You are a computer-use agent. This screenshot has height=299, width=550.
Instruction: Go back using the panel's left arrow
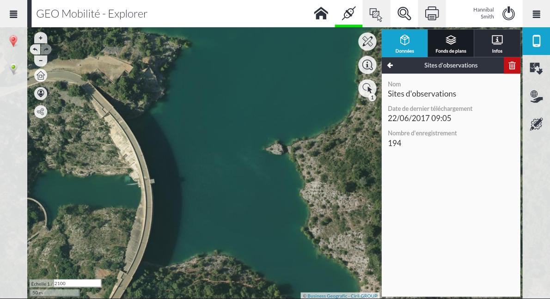pyautogui.click(x=390, y=66)
